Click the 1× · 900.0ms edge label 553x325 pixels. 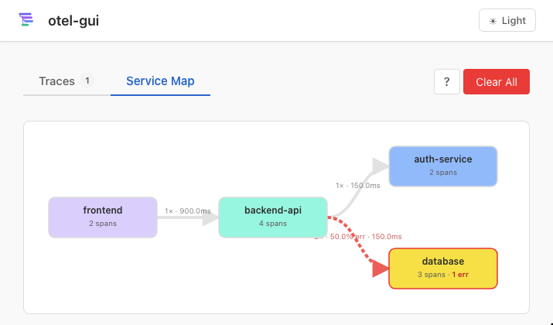point(188,211)
